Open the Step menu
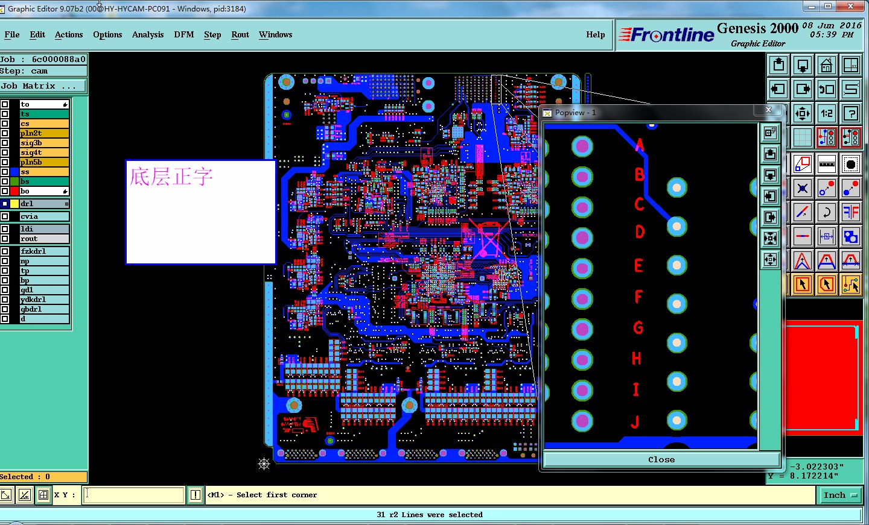869x525 pixels. coord(212,35)
